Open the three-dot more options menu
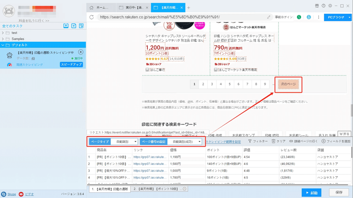This screenshot has width=353, height=198. point(319,17)
